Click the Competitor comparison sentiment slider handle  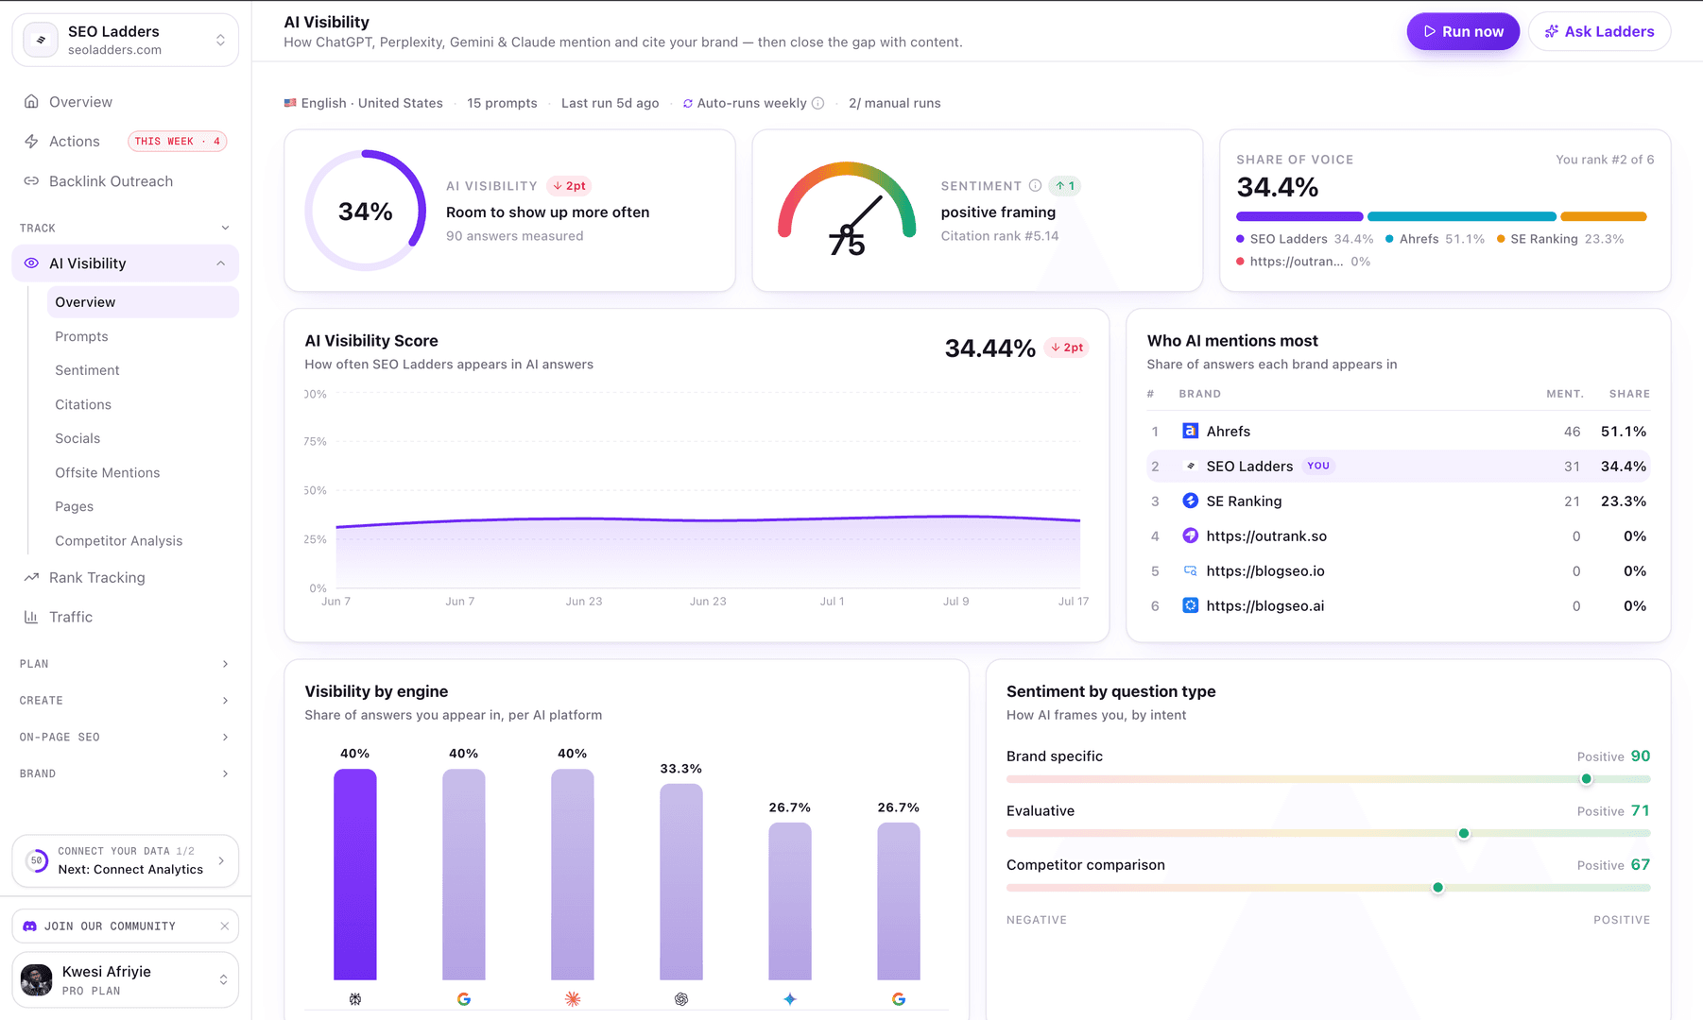[x=1438, y=888]
